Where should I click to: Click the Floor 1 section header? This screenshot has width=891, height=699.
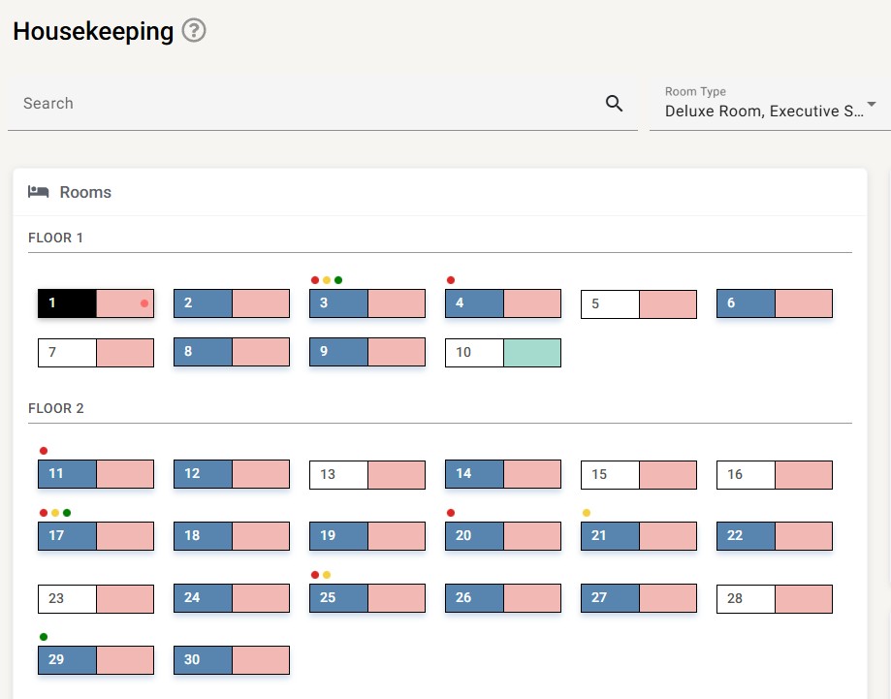[x=56, y=238]
